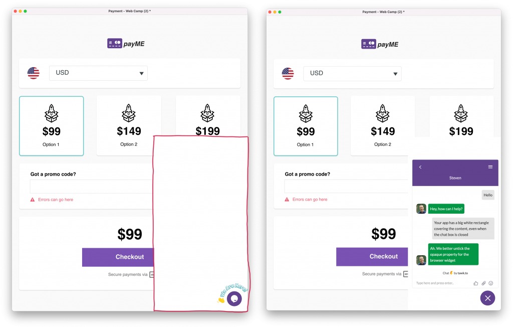Select the $149 Option 2 card in right window

click(383, 126)
